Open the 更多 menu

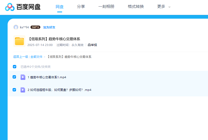pos(161,7)
